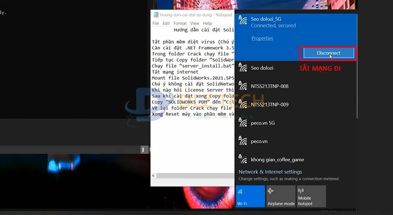Click Wi-Fi icon of khong gian_coffee_game
This screenshot has width=393, height=215.
point(243,160)
